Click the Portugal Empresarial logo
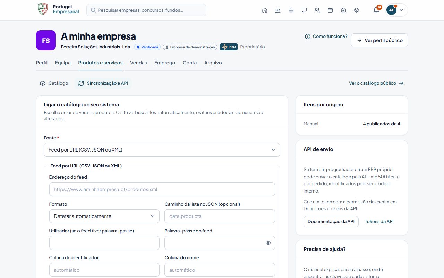 click(58, 9)
